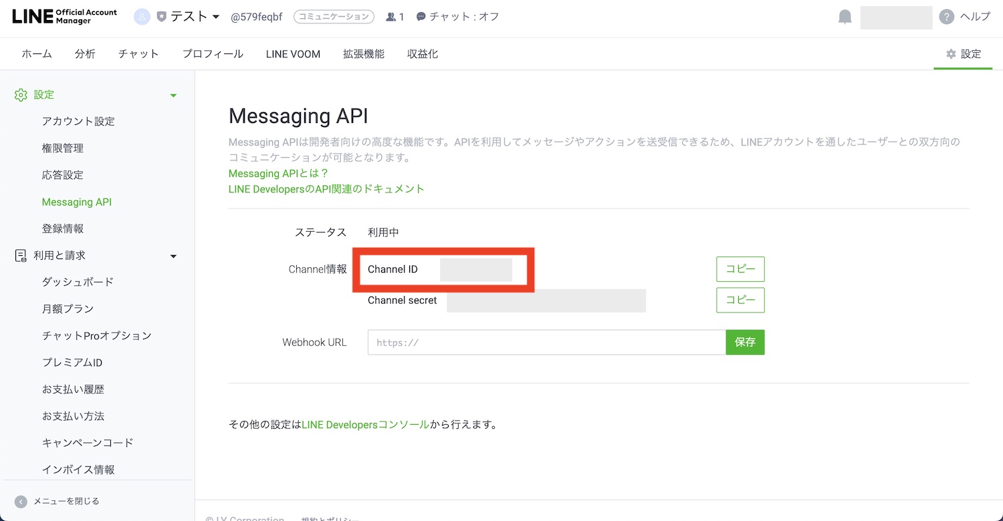
Task: Click the 利用中 status text
Action: pos(384,232)
